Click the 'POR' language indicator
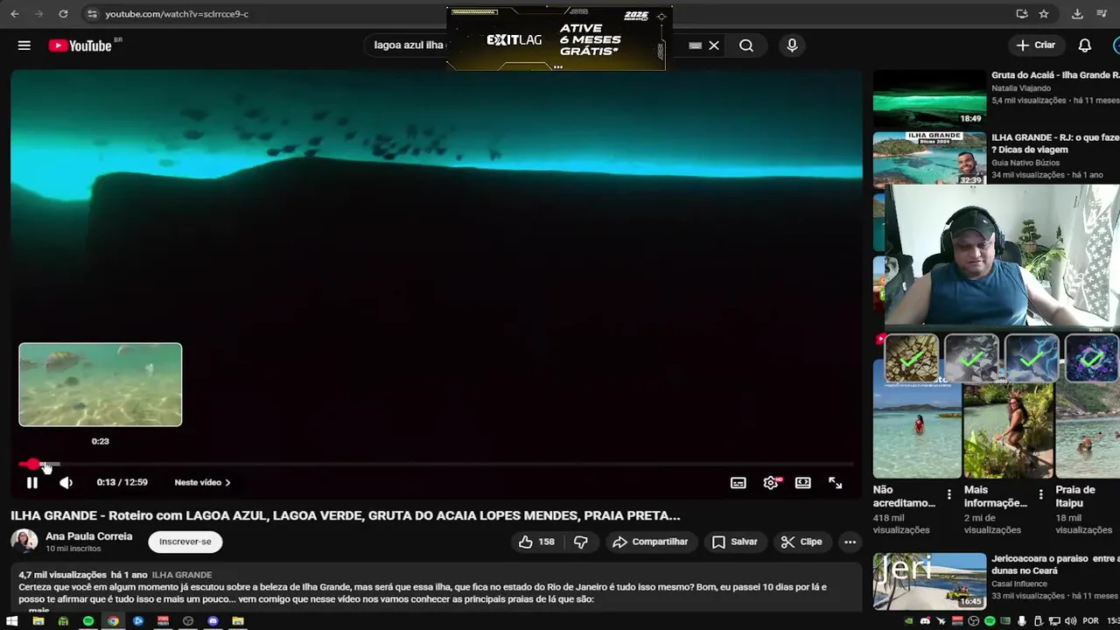This screenshot has width=1120, height=630. 1090,621
